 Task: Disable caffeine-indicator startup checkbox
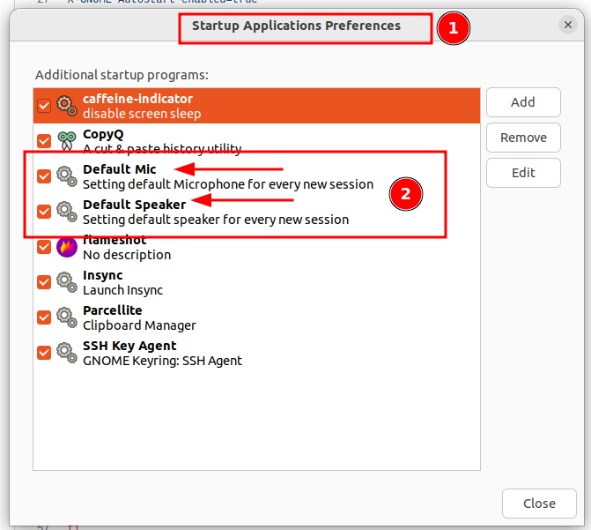[x=44, y=106]
